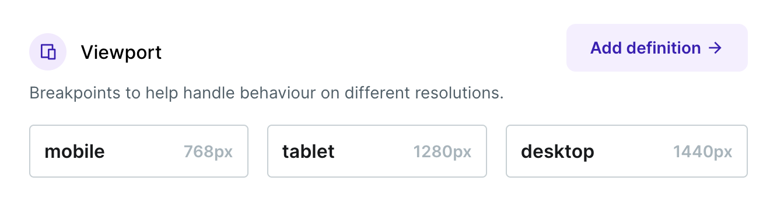This screenshot has width=777, height=212.
Task: Click the lavender circle behind Viewport icon
Action: tap(48, 52)
